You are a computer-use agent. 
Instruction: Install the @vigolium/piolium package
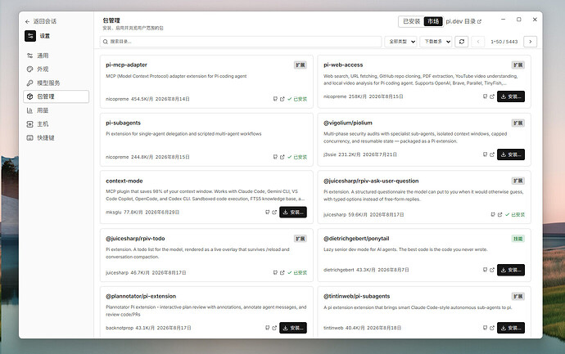pyautogui.click(x=511, y=155)
